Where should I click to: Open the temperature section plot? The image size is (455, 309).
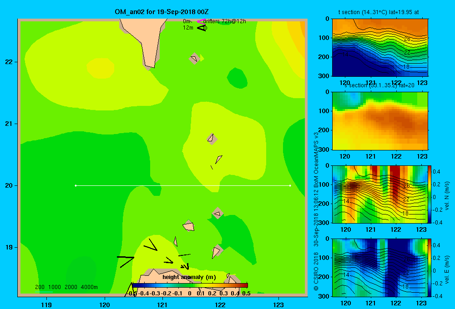(x=380, y=48)
